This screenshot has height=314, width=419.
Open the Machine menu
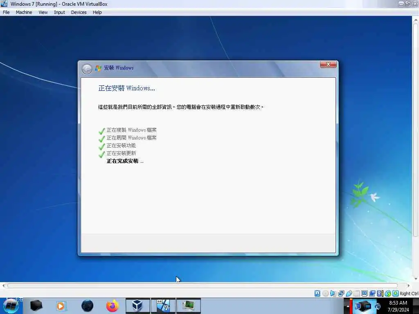(24, 12)
